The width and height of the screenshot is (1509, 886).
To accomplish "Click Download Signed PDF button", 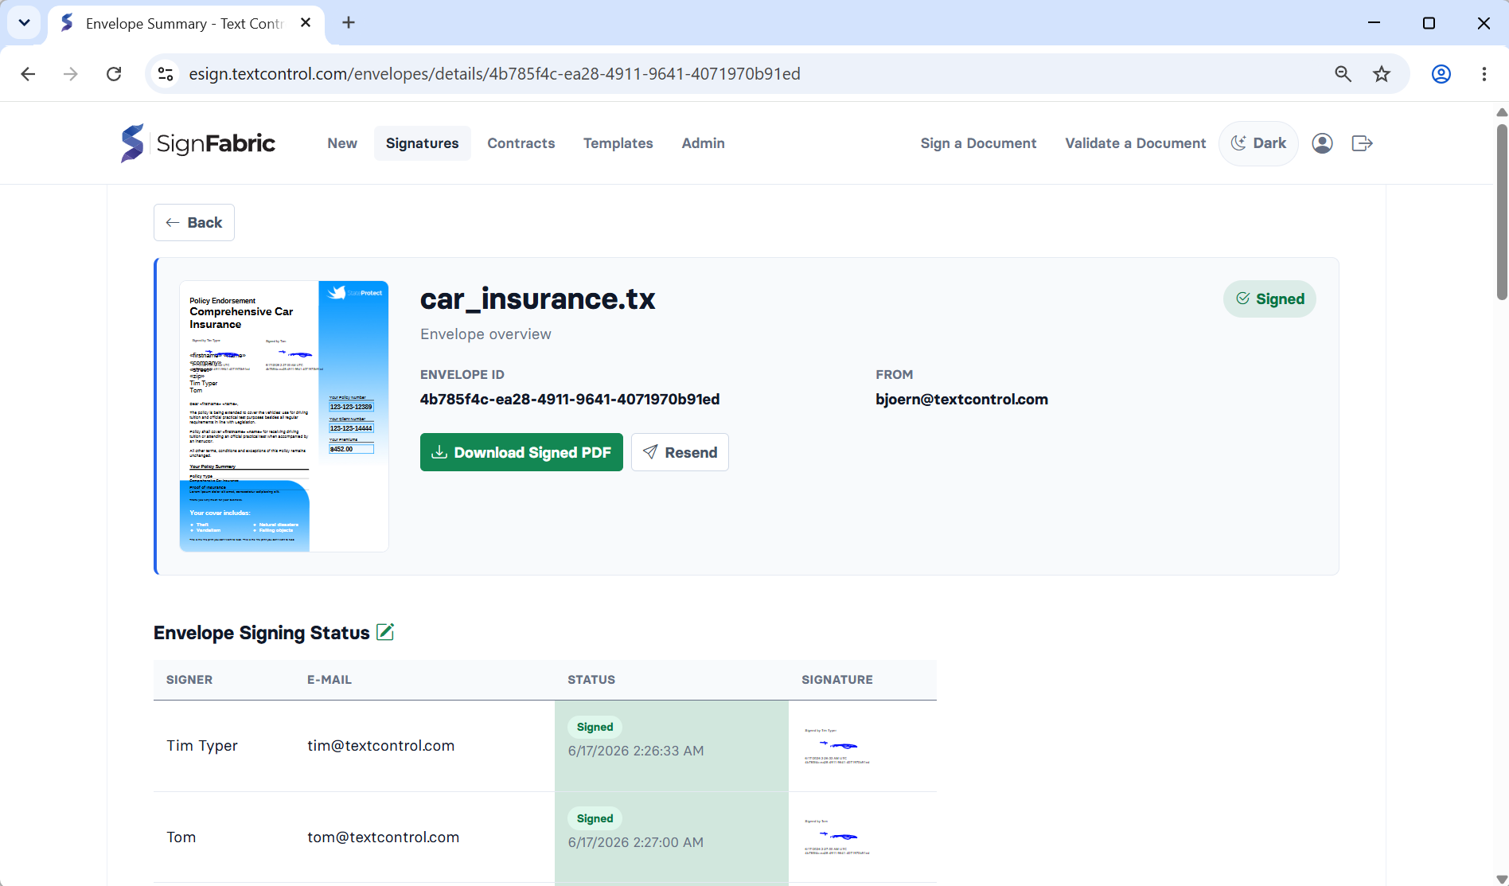I will coord(521,452).
